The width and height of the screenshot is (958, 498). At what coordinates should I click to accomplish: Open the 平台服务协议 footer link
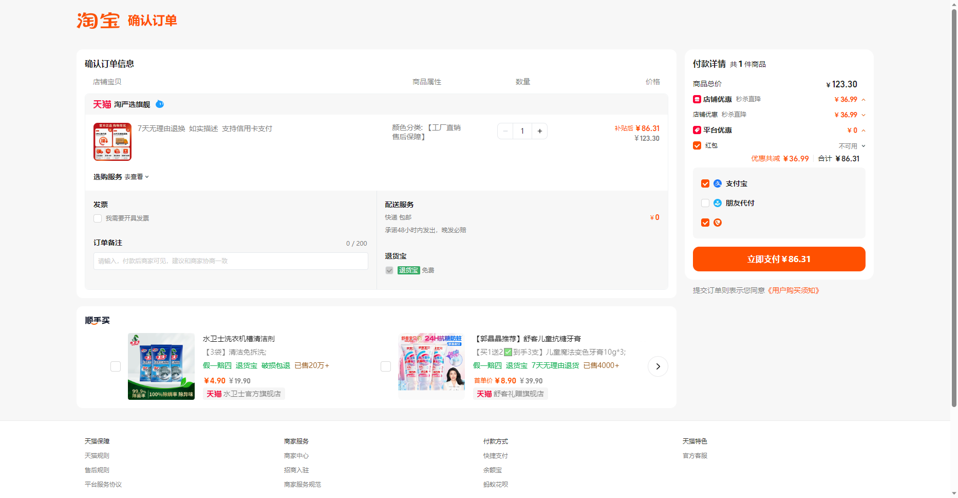103,485
